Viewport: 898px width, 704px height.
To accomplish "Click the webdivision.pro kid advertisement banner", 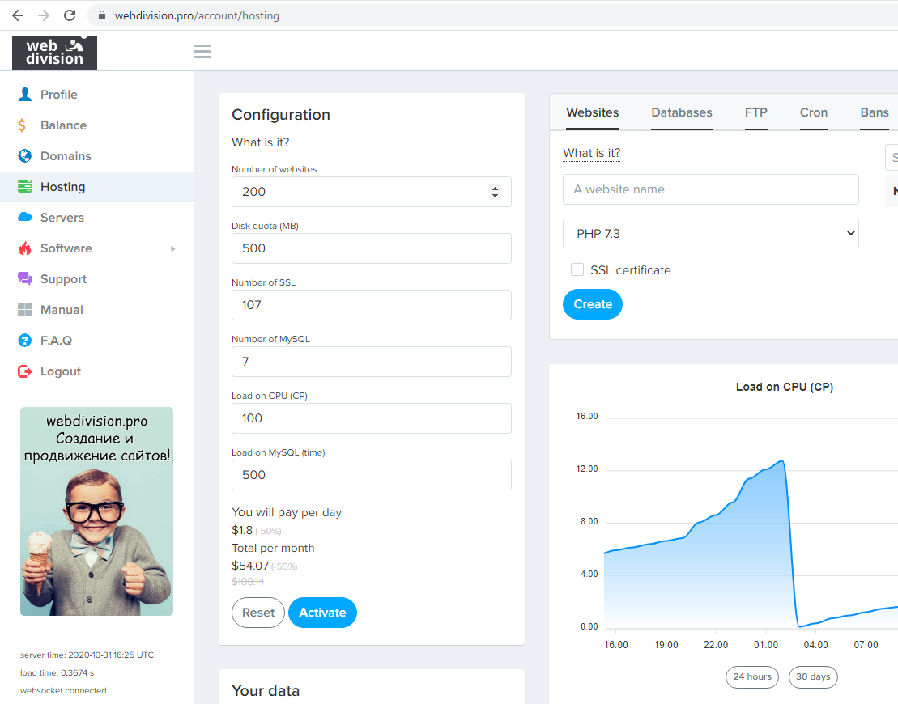I will 96,511.
